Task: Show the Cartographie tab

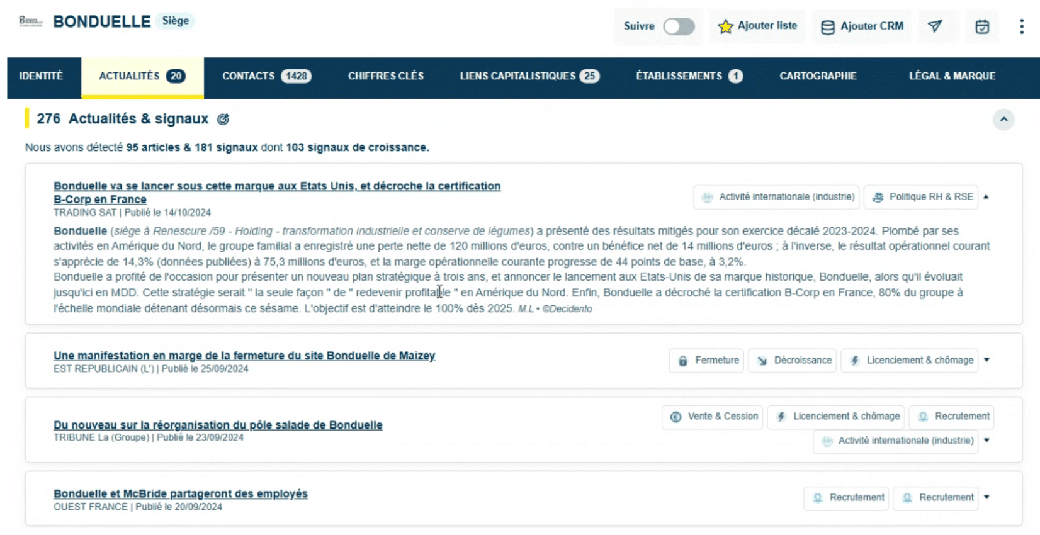Action: click(818, 76)
